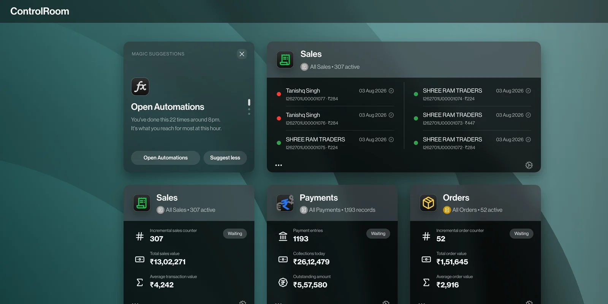Screen dimensions: 608x304
Task: Open sale I262701U00001075 SHREE RAM TRADERS
Action: 335,143
